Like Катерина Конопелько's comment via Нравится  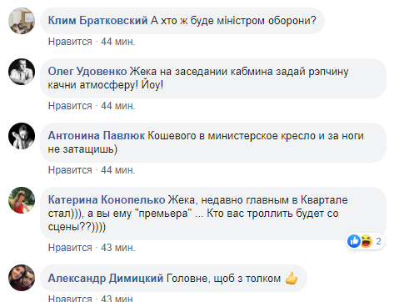tap(70, 248)
